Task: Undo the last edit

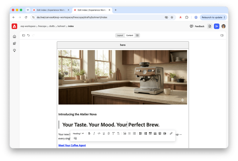Action: click(28, 35)
